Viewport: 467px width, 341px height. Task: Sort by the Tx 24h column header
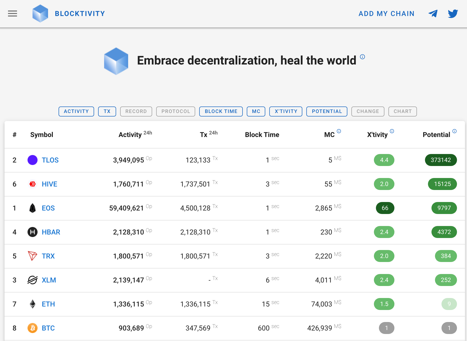[x=209, y=134]
